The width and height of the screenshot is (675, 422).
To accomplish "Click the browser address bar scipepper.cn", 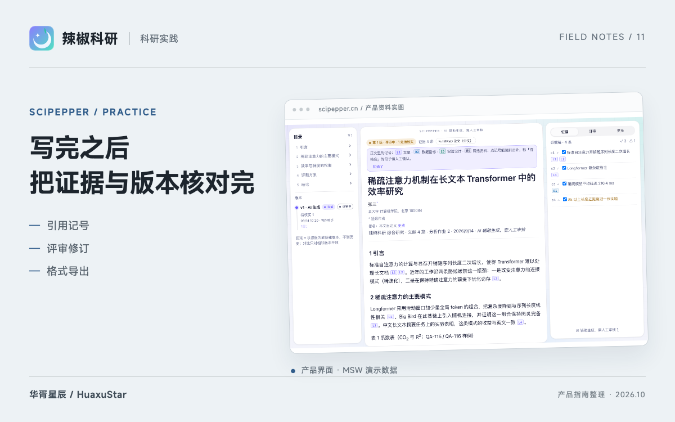I will point(361,108).
